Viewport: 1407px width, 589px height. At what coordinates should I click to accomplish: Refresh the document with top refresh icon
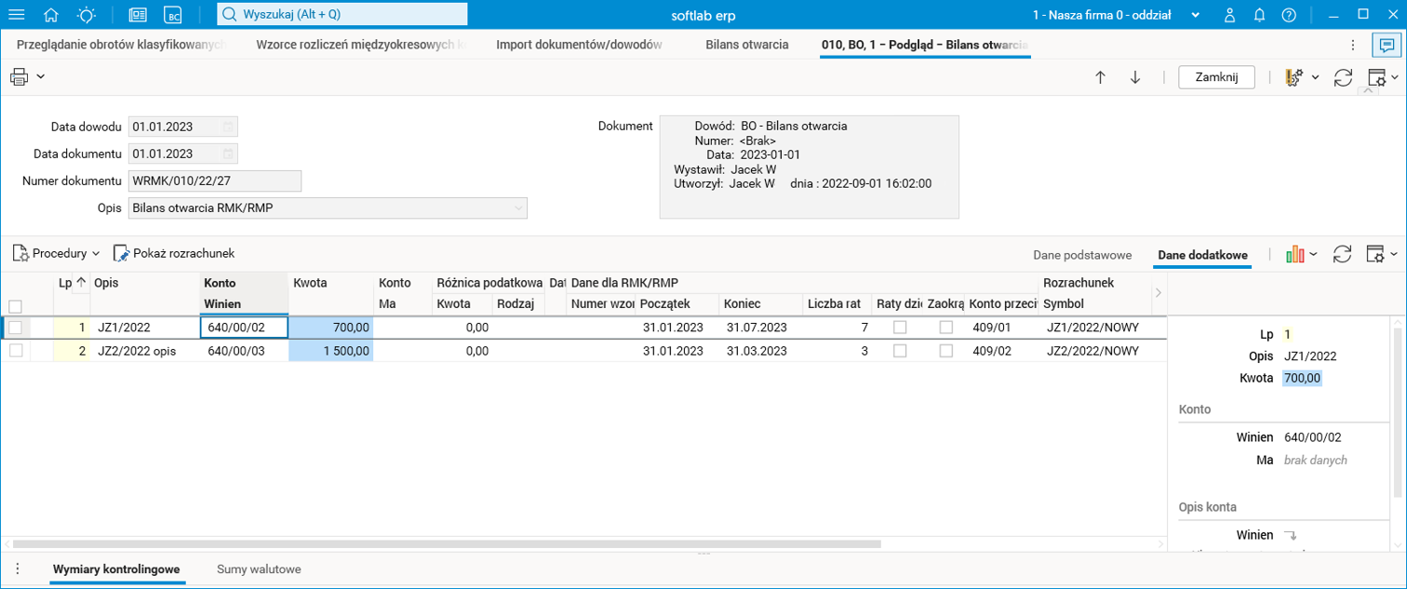1343,77
